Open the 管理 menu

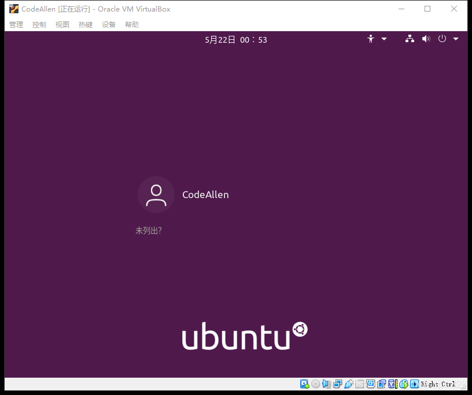(x=16, y=25)
